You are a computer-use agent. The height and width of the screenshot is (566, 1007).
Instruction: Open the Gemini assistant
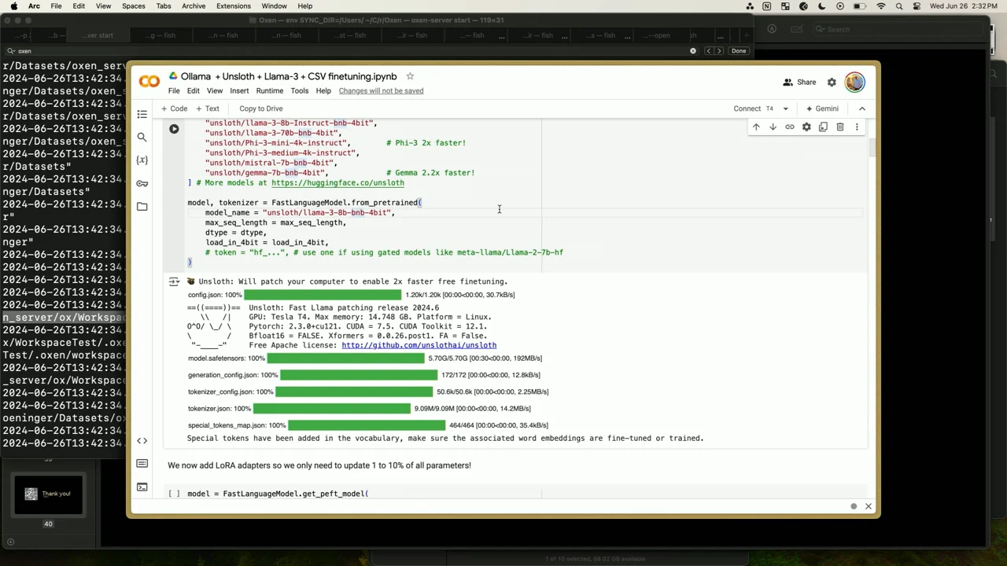(x=822, y=108)
